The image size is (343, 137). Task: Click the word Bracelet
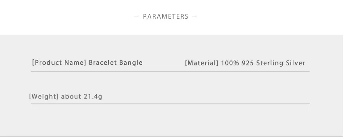pos(103,63)
